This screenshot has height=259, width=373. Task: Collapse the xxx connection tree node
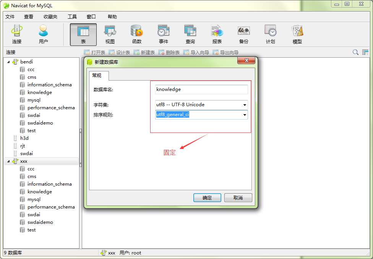pos(8,161)
